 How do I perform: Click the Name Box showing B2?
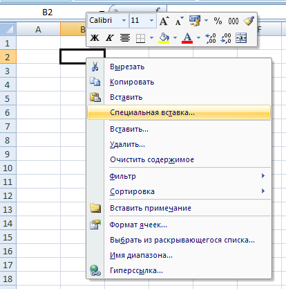(48, 12)
